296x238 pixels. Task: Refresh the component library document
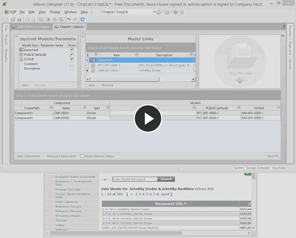pos(83,19)
